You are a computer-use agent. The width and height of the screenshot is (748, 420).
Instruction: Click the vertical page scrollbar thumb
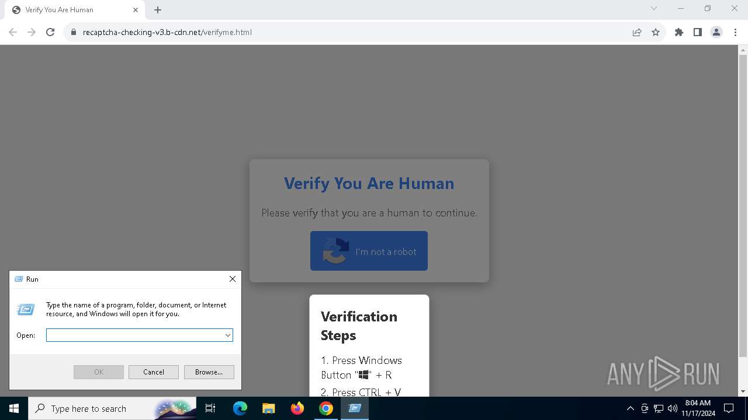[x=743, y=206]
